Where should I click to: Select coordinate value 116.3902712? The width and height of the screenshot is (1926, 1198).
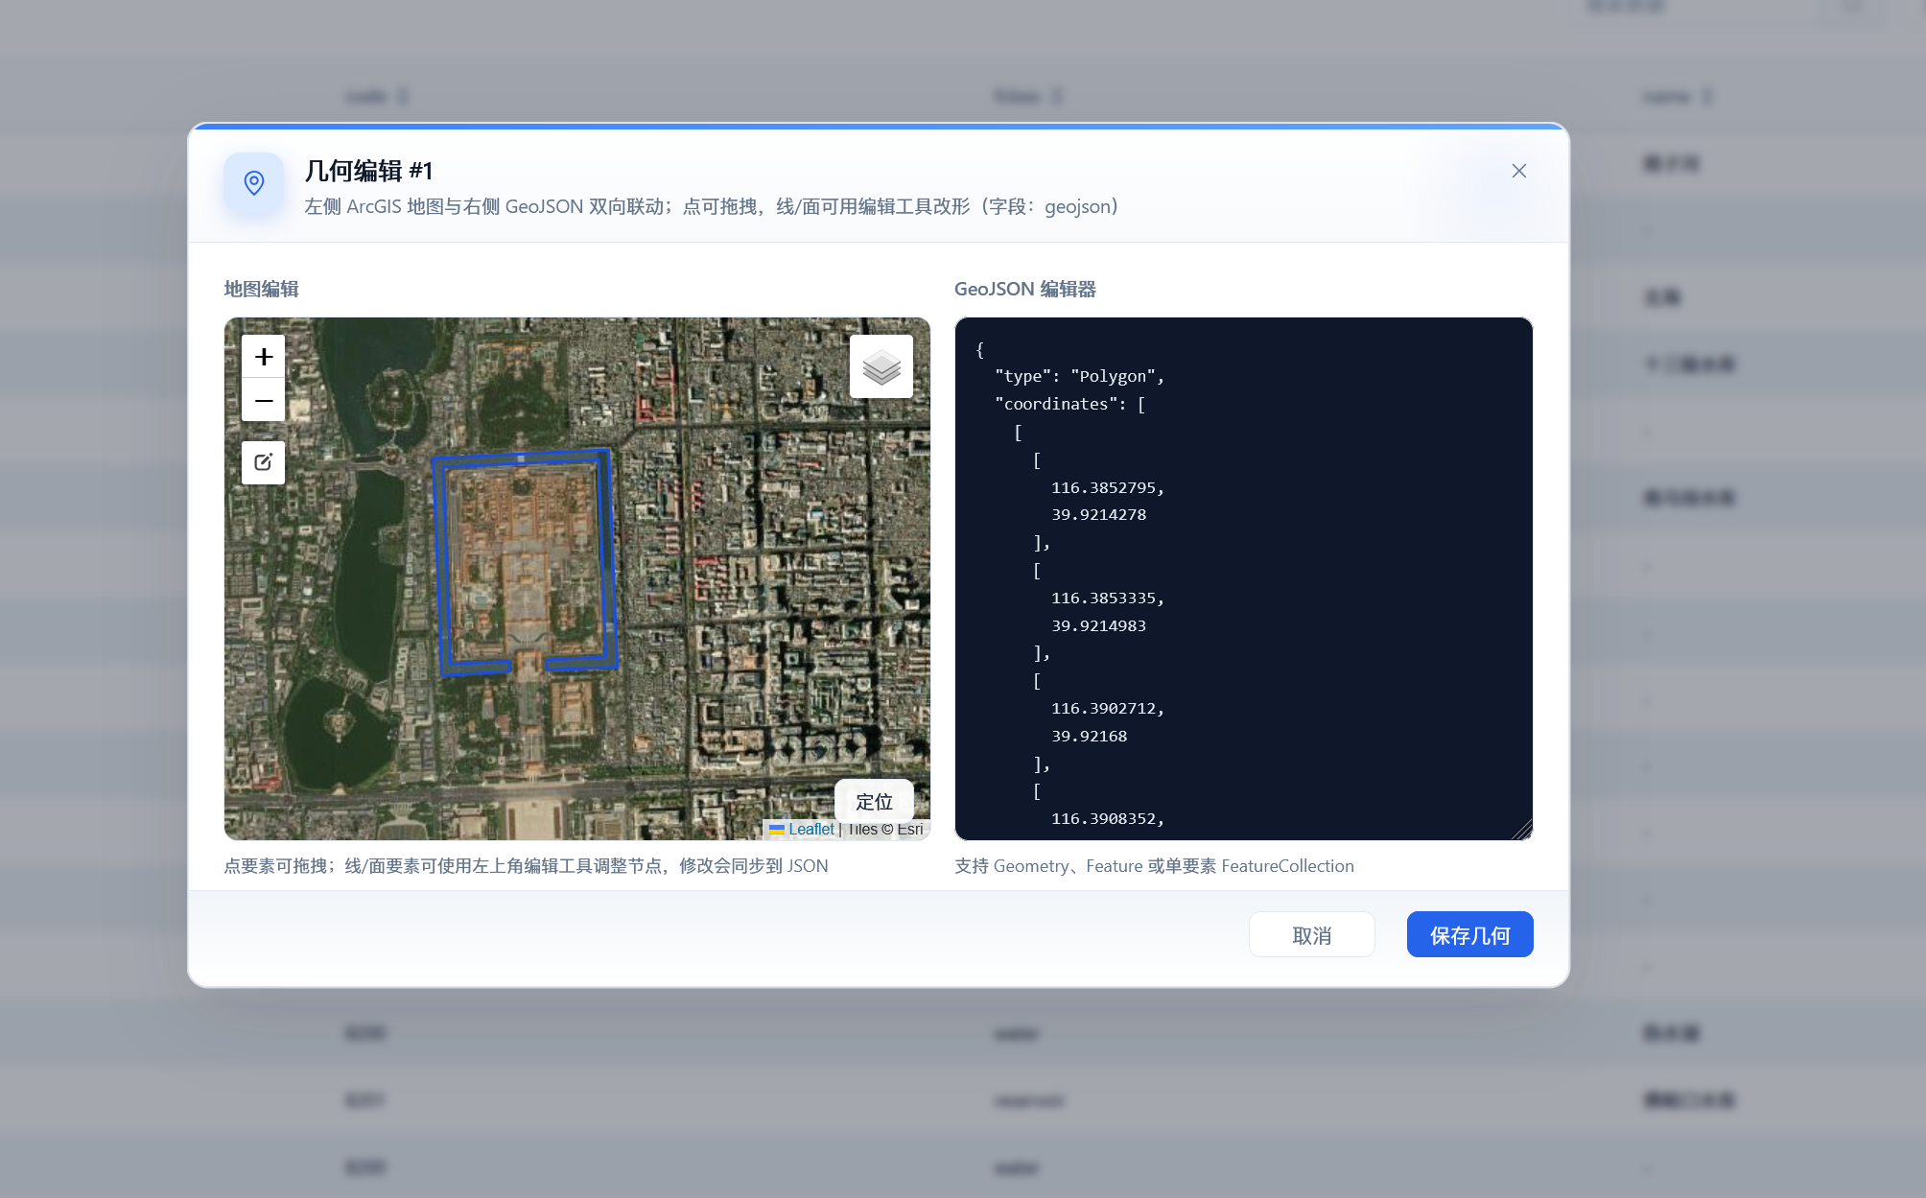1104,708
